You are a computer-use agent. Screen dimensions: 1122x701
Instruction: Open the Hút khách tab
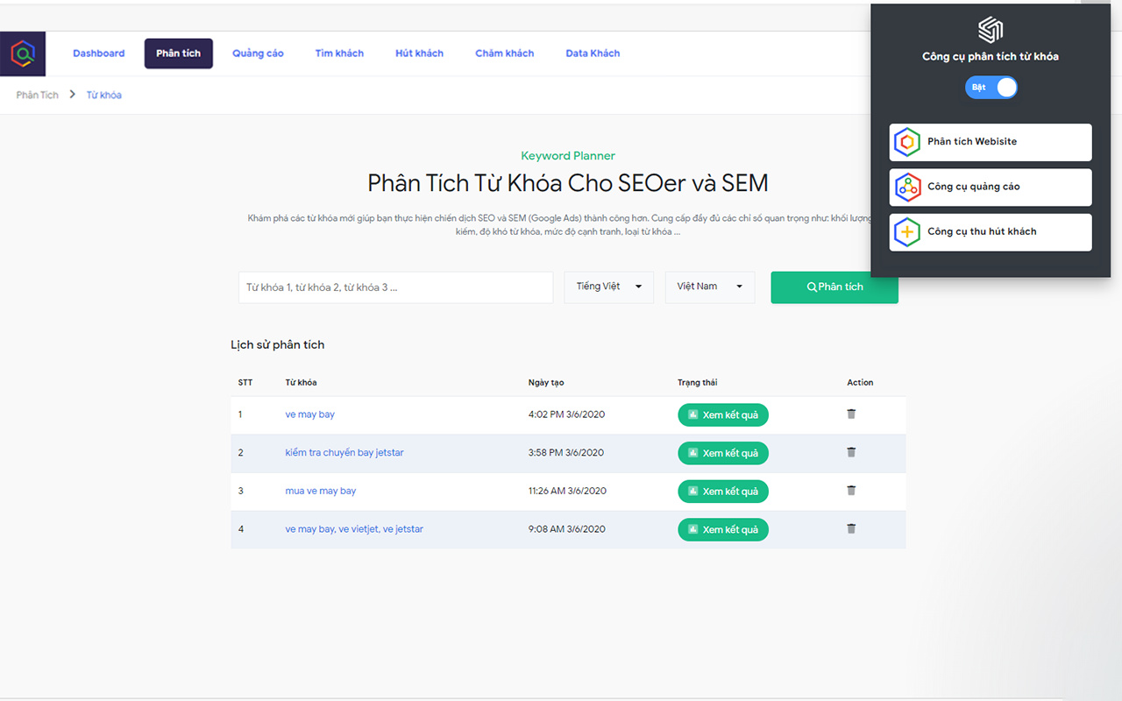pyautogui.click(x=419, y=53)
